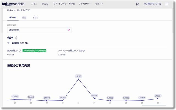Click the 1.52GB peak data point
The height and width of the screenshot is (110, 176).
(x=78, y=79)
